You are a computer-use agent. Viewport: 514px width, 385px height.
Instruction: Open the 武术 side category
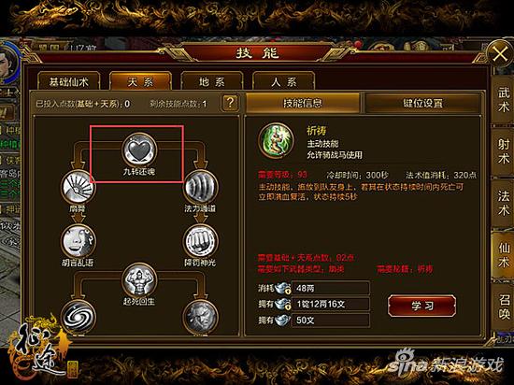tap(503, 99)
